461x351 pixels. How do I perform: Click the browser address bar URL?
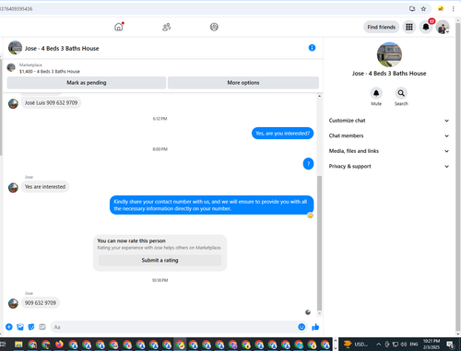(17, 9)
